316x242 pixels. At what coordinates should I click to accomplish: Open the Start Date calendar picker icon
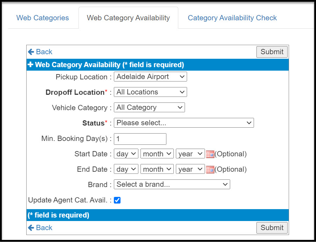click(x=210, y=154)
